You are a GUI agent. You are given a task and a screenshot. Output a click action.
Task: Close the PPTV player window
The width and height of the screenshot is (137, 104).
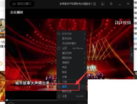tap(128, 4)
